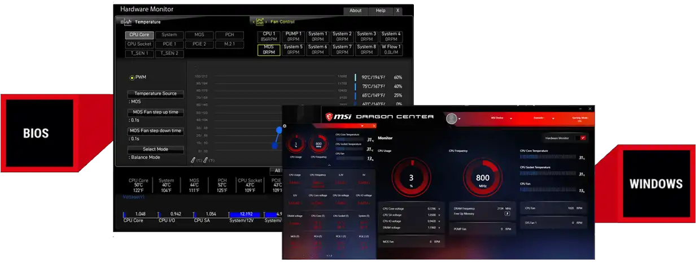Click the 65°C/149°F fan point slider
699x275 pixels.
[356, 95]
